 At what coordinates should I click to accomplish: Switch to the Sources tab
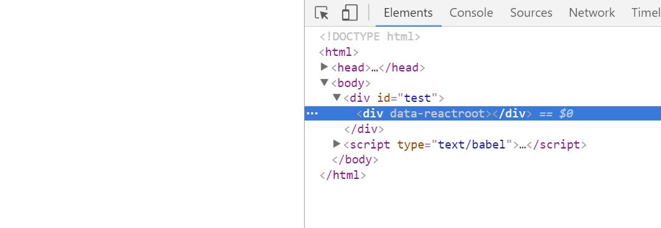point(531,13)
